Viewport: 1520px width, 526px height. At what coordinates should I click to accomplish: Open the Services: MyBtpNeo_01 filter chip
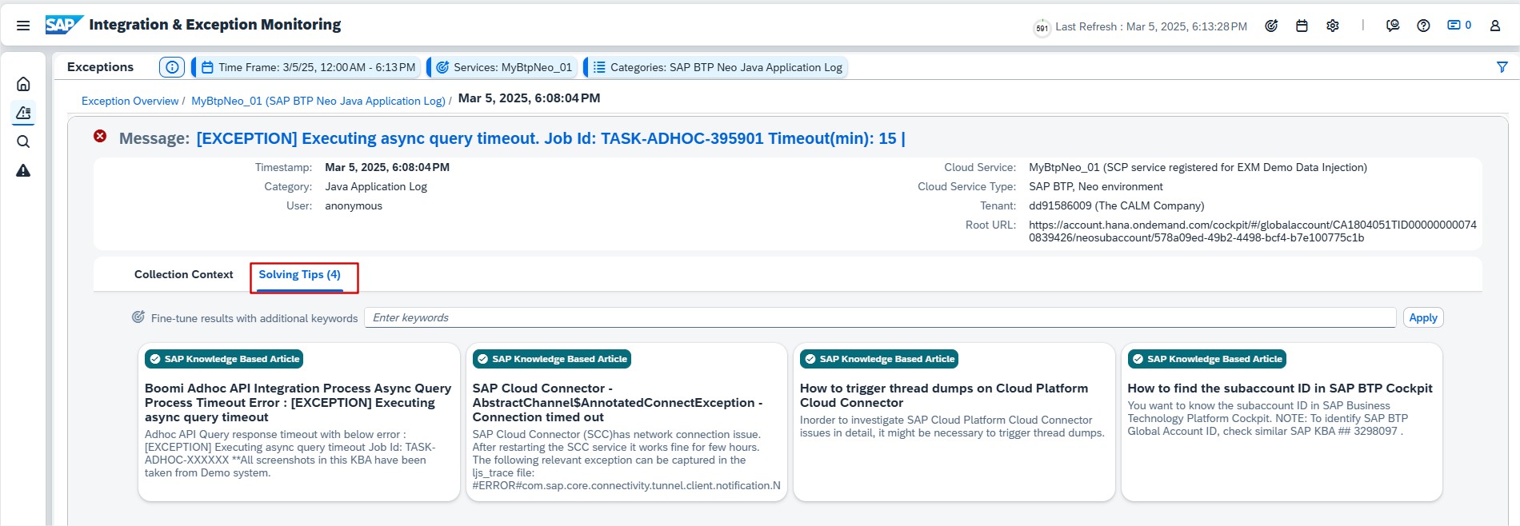coord(504,67)
